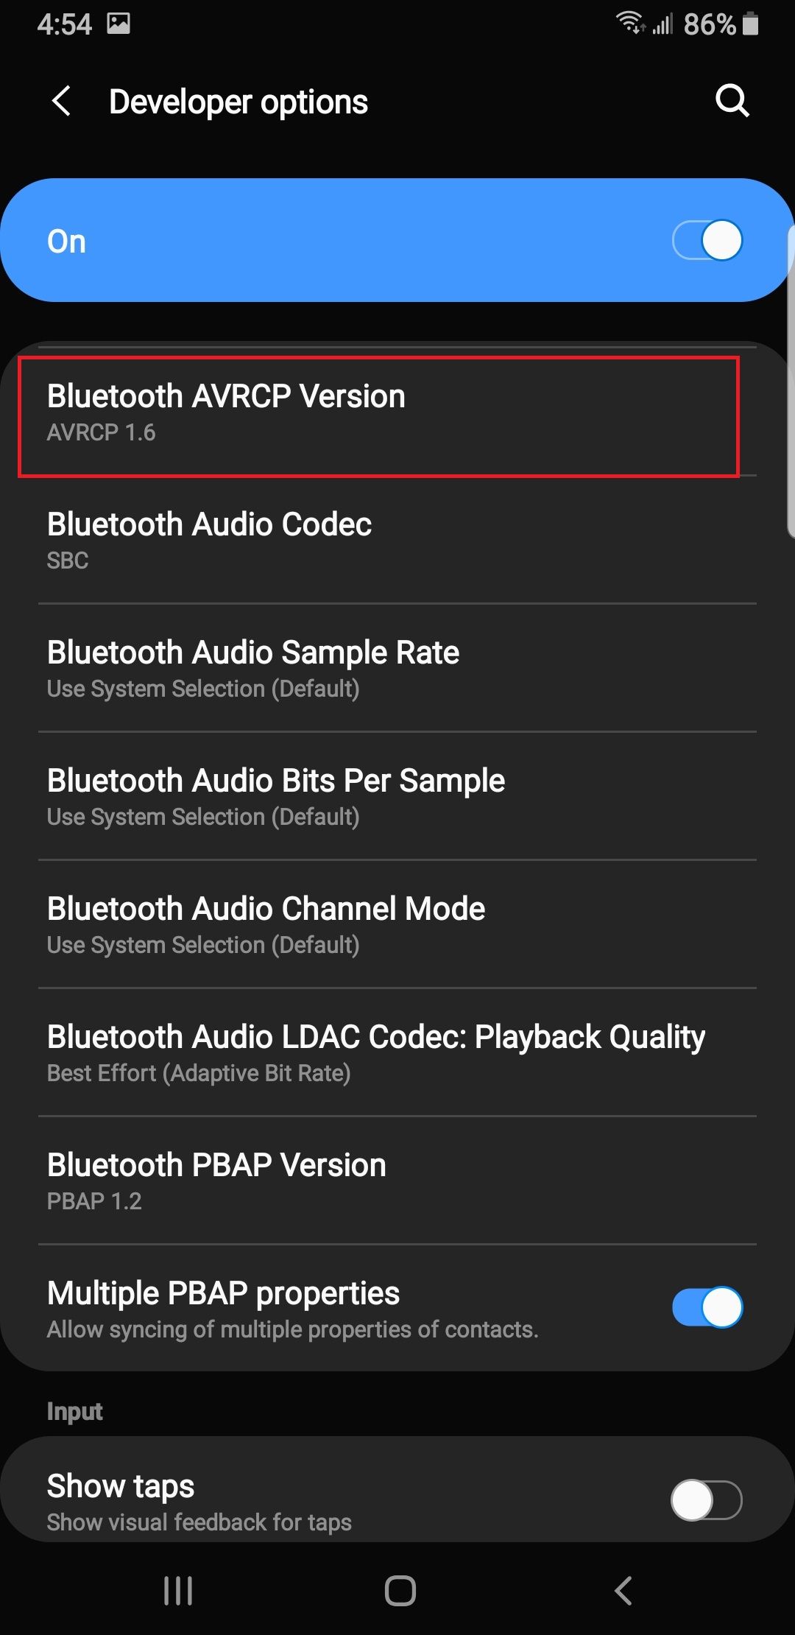
Task: Open search with the magnifier icon
Action: pos(732,101)
